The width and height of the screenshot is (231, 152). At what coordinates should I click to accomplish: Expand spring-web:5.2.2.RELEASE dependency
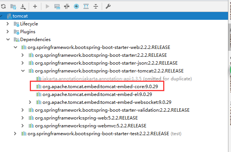[x=22, y=118]
